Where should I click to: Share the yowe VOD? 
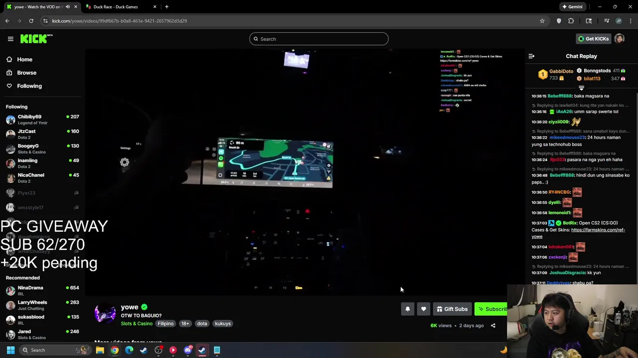pyautogui.click(x=493, y=326)
